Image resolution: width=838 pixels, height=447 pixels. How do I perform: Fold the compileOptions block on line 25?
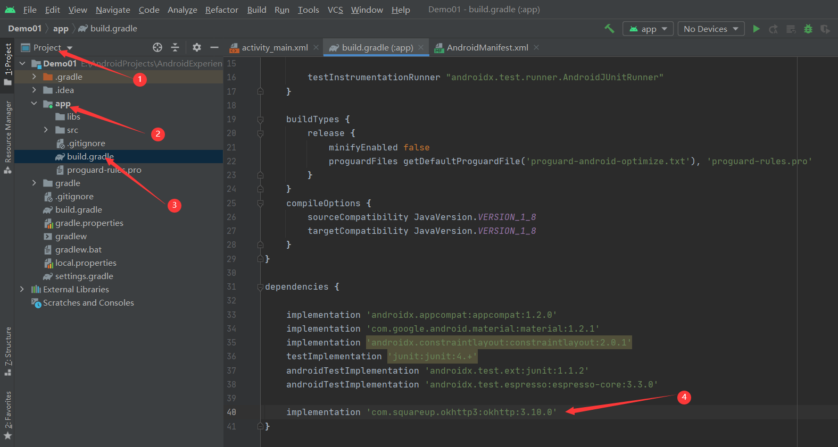click(x=260, y=203)
